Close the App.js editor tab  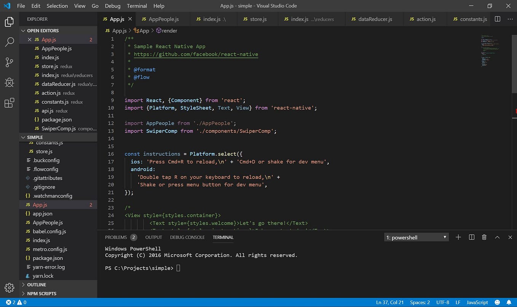coord(130,18)
